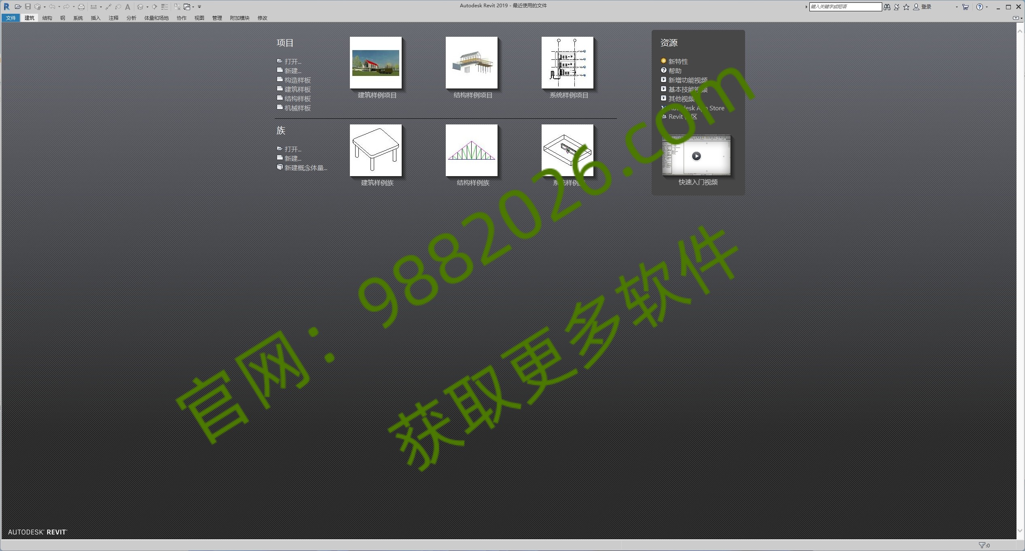Open the 结构样例项目 thumbnail

pos(472,63)
